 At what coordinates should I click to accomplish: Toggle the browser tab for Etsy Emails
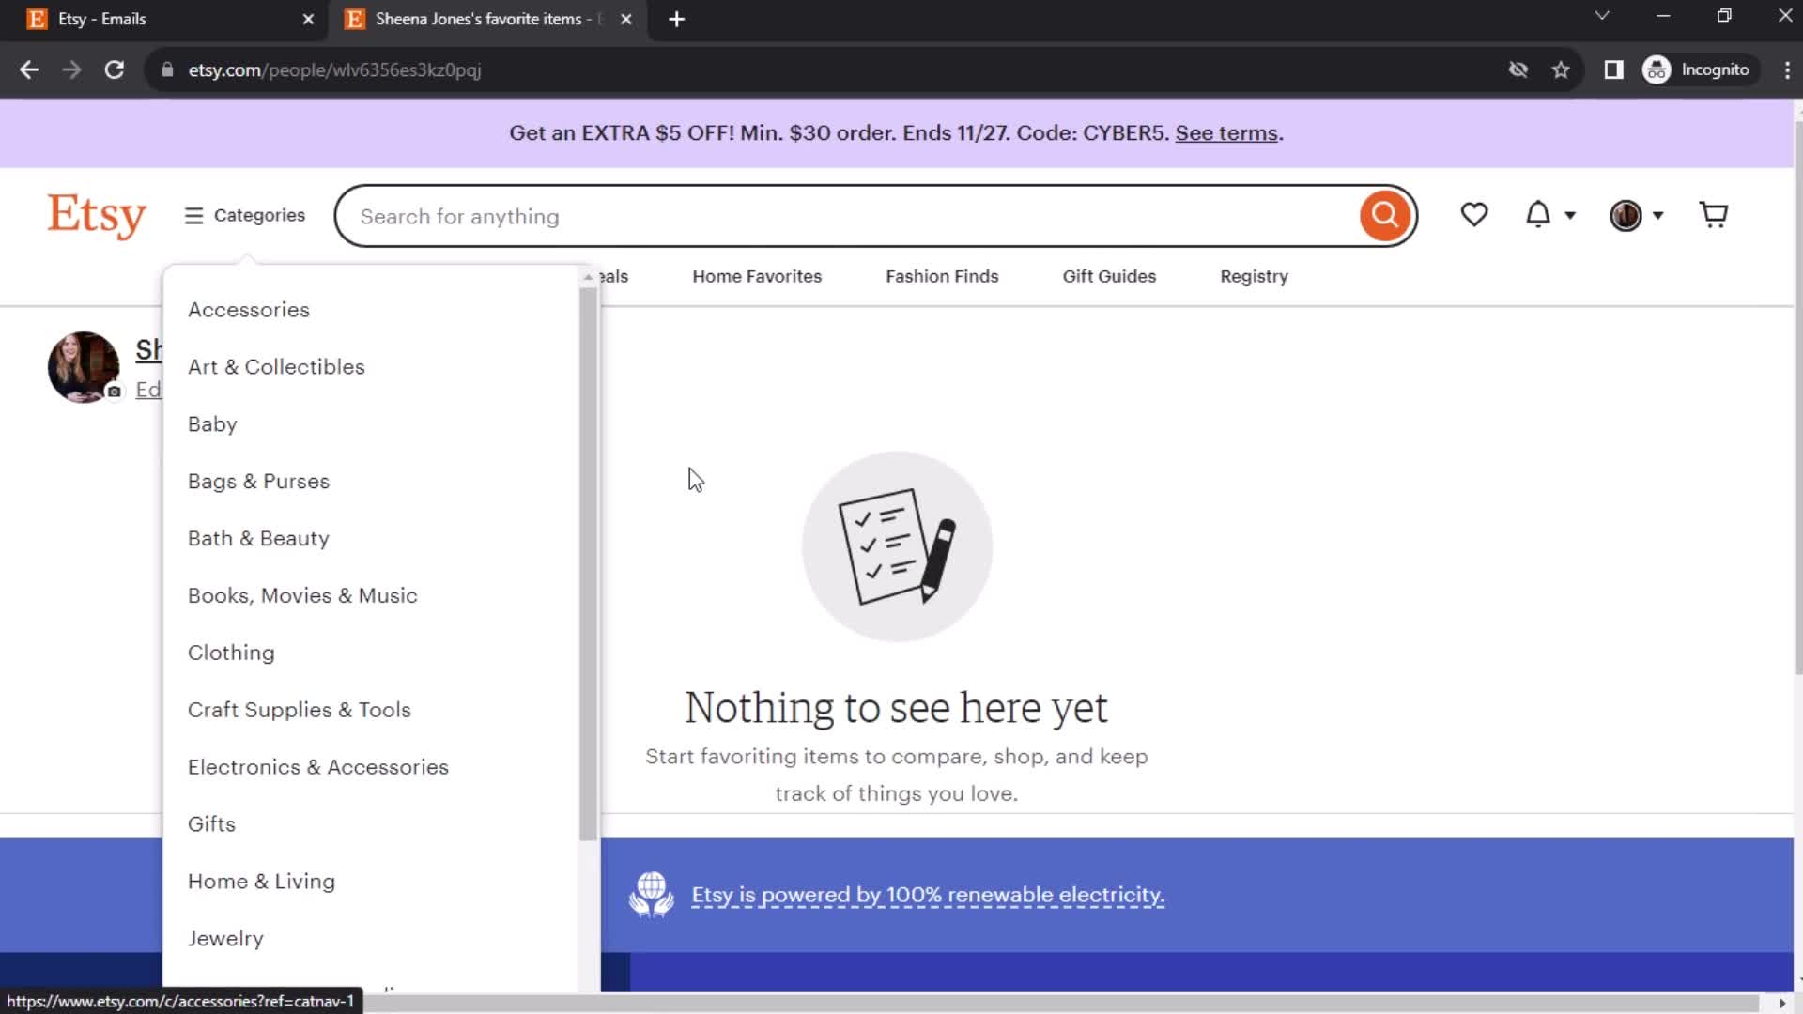point(161,19)
